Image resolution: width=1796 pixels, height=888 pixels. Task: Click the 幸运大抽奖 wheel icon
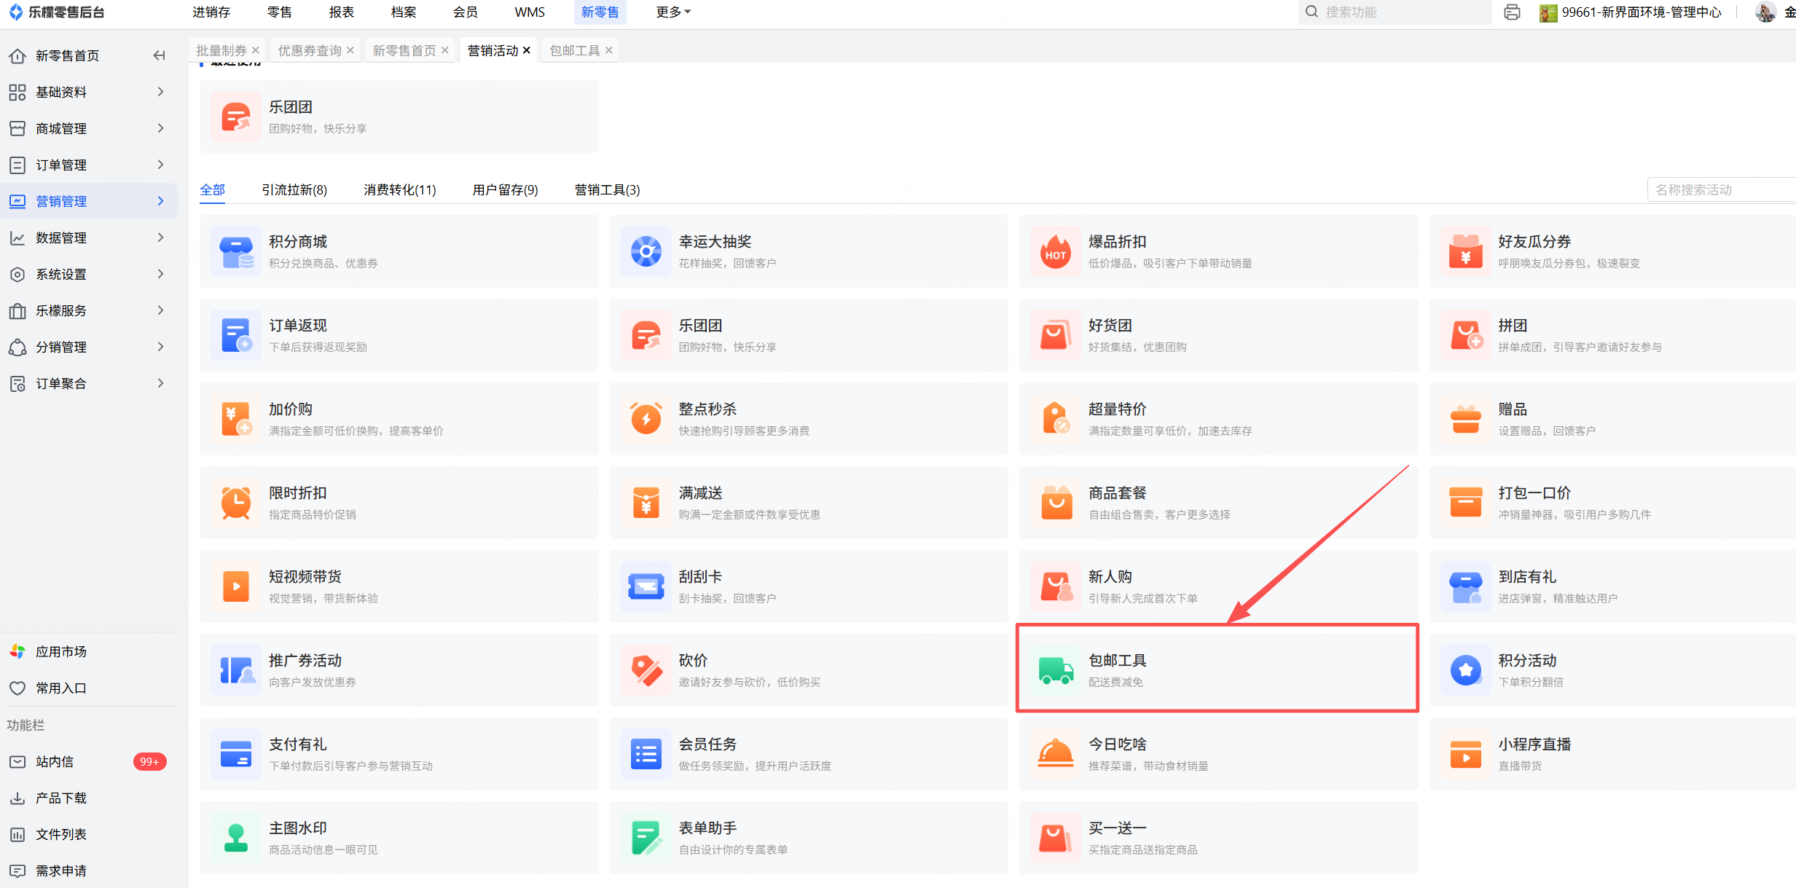[646, 251]
